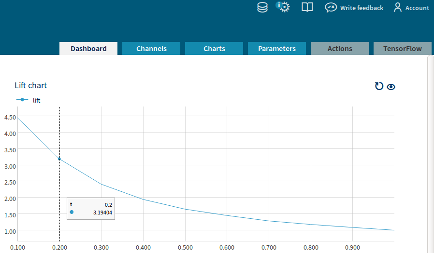Toggle Lift chart visibility eye icon
This screenshot has height=253, width=434.
point(391,87)
